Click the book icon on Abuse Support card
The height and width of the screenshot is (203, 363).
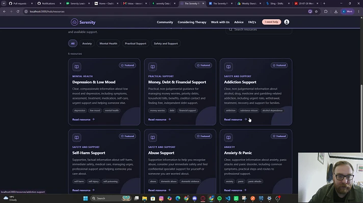[x=152, y=138]
